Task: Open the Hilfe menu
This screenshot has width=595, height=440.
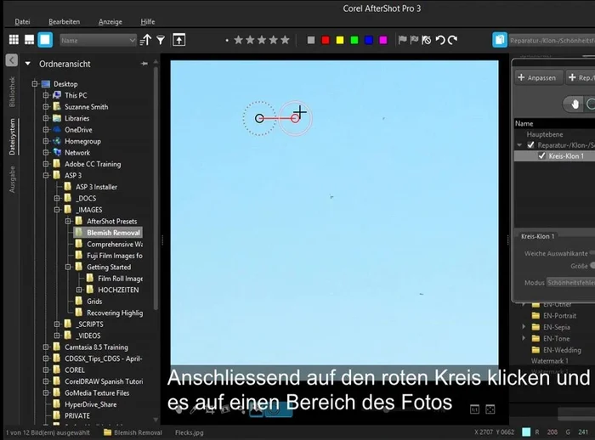Action: coord(148,21)
